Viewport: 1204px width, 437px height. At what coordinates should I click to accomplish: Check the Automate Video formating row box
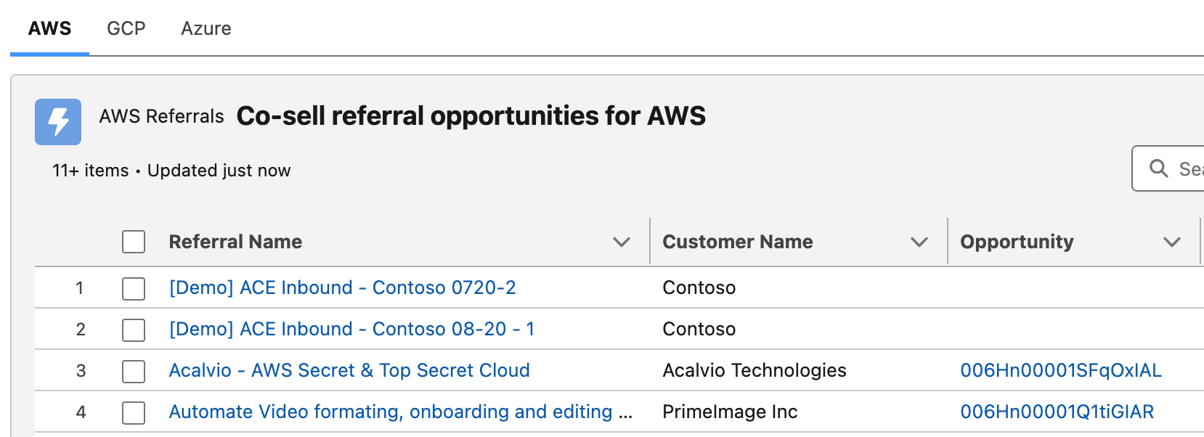(x=134, y=412)
